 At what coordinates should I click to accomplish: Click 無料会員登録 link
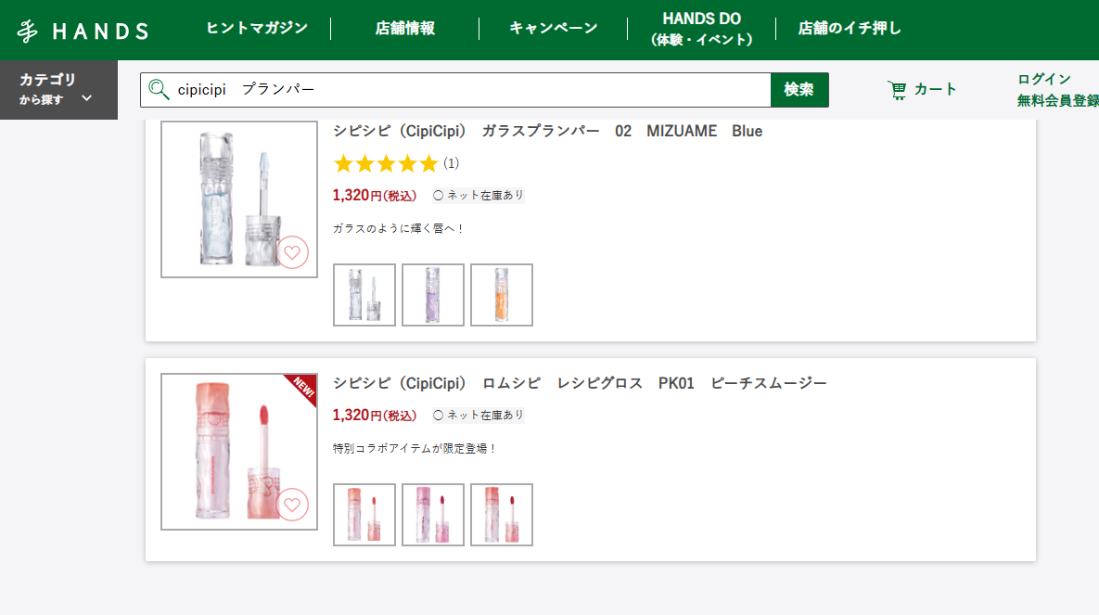click(1057, 101)
